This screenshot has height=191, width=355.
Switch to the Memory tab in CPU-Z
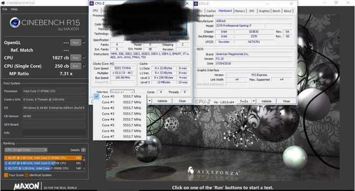click(240, 11)
